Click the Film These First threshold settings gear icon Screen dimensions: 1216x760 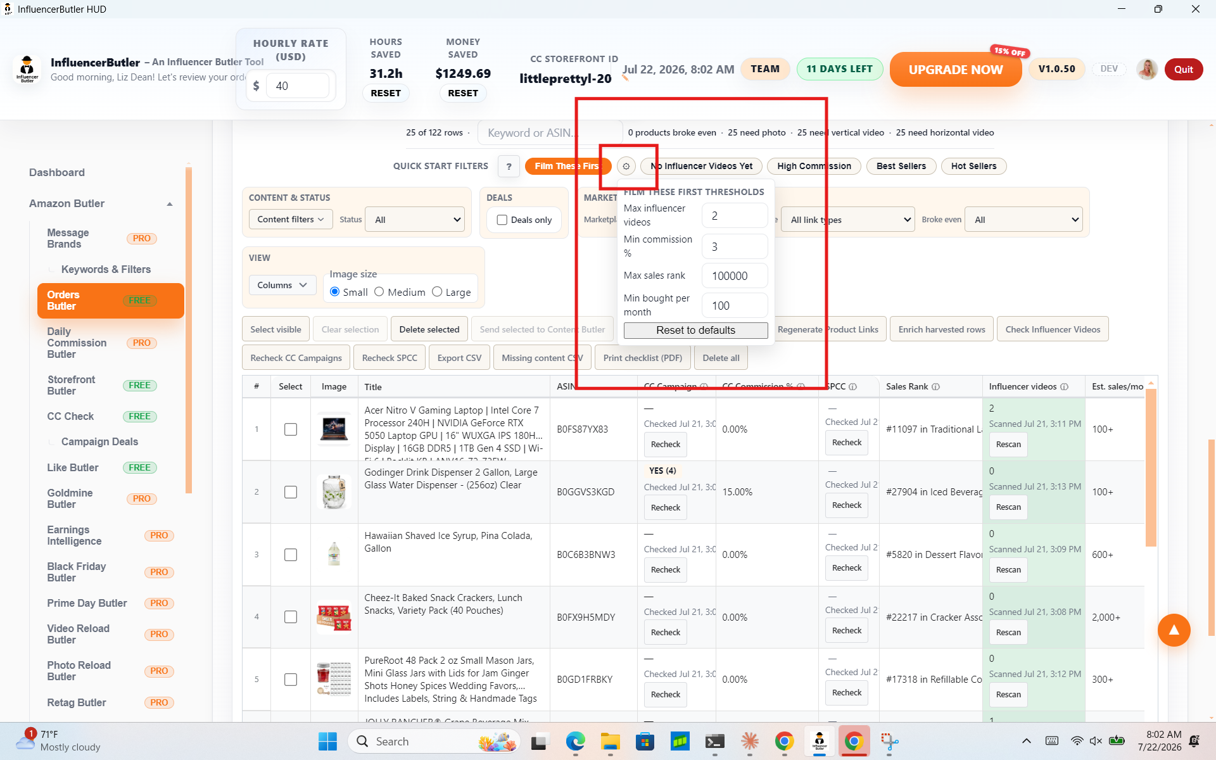(x=626, y=166)
